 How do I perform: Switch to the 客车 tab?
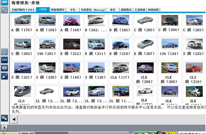(x=113, y=10)
